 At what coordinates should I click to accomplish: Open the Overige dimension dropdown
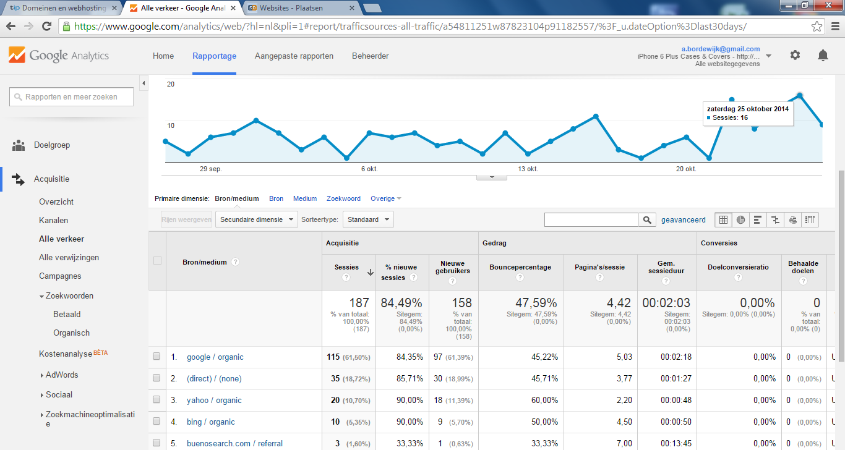386,198
